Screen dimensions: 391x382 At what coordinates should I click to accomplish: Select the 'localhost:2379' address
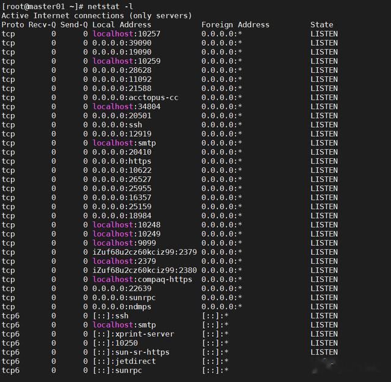point(124,262)
